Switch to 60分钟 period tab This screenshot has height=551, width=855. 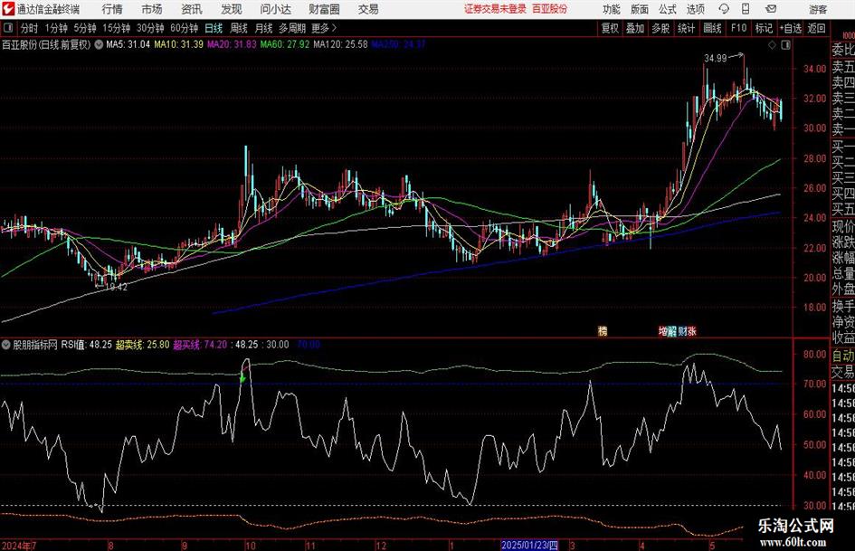[184, 28]
